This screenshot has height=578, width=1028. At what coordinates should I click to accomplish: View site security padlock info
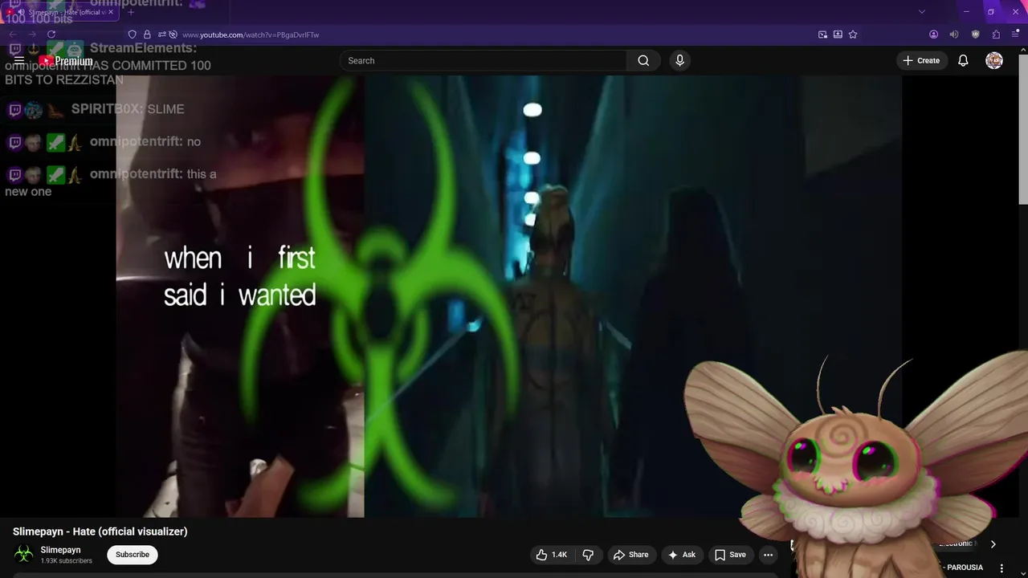(147, 35)
